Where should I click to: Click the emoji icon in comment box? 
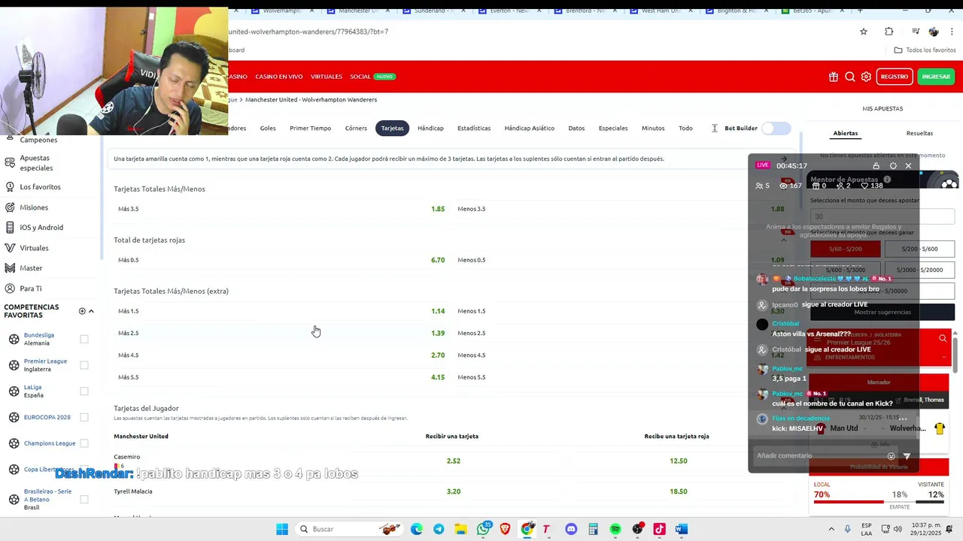[x=892, y=456]
